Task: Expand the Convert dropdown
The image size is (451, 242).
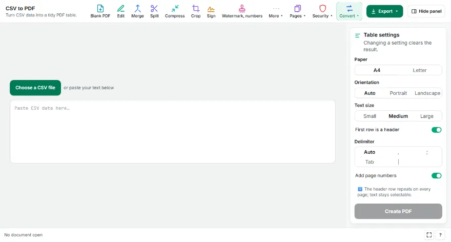Action: (349, 11)
